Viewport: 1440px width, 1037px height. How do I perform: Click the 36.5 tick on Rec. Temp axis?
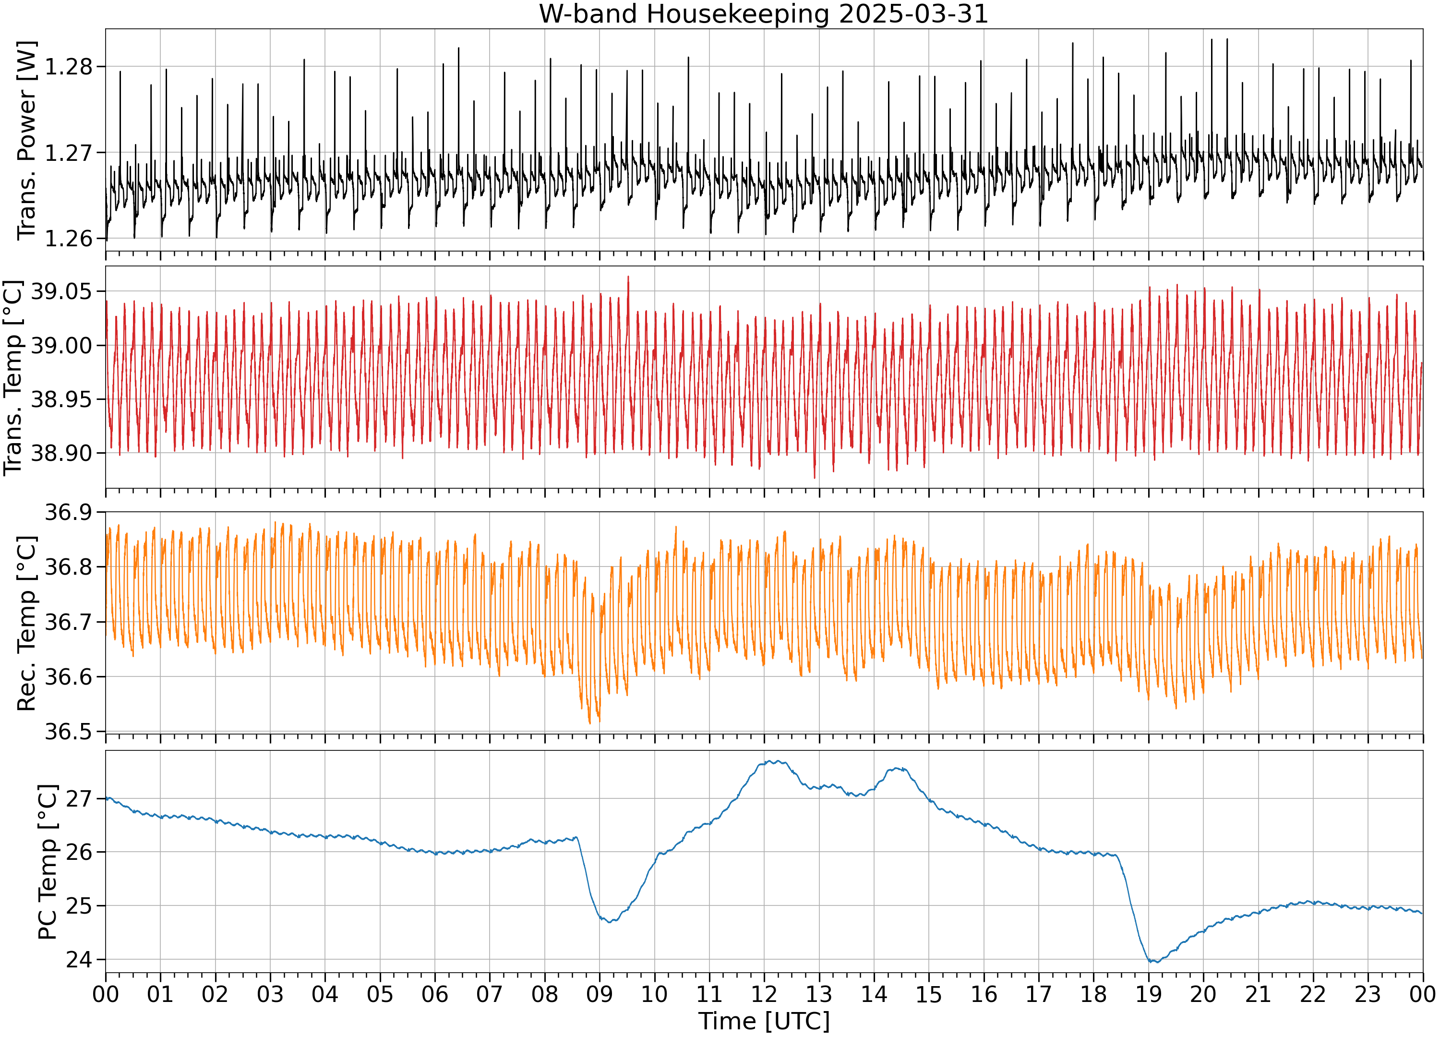68,732
